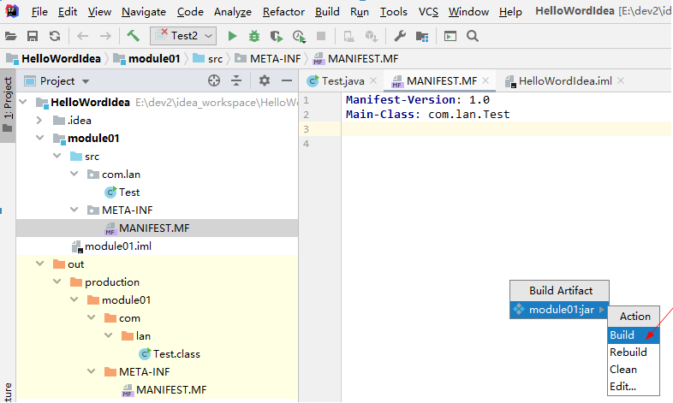Click the attach debugger toolbar icon
This screenshot has height=403, width=673.
pos(349,37)
